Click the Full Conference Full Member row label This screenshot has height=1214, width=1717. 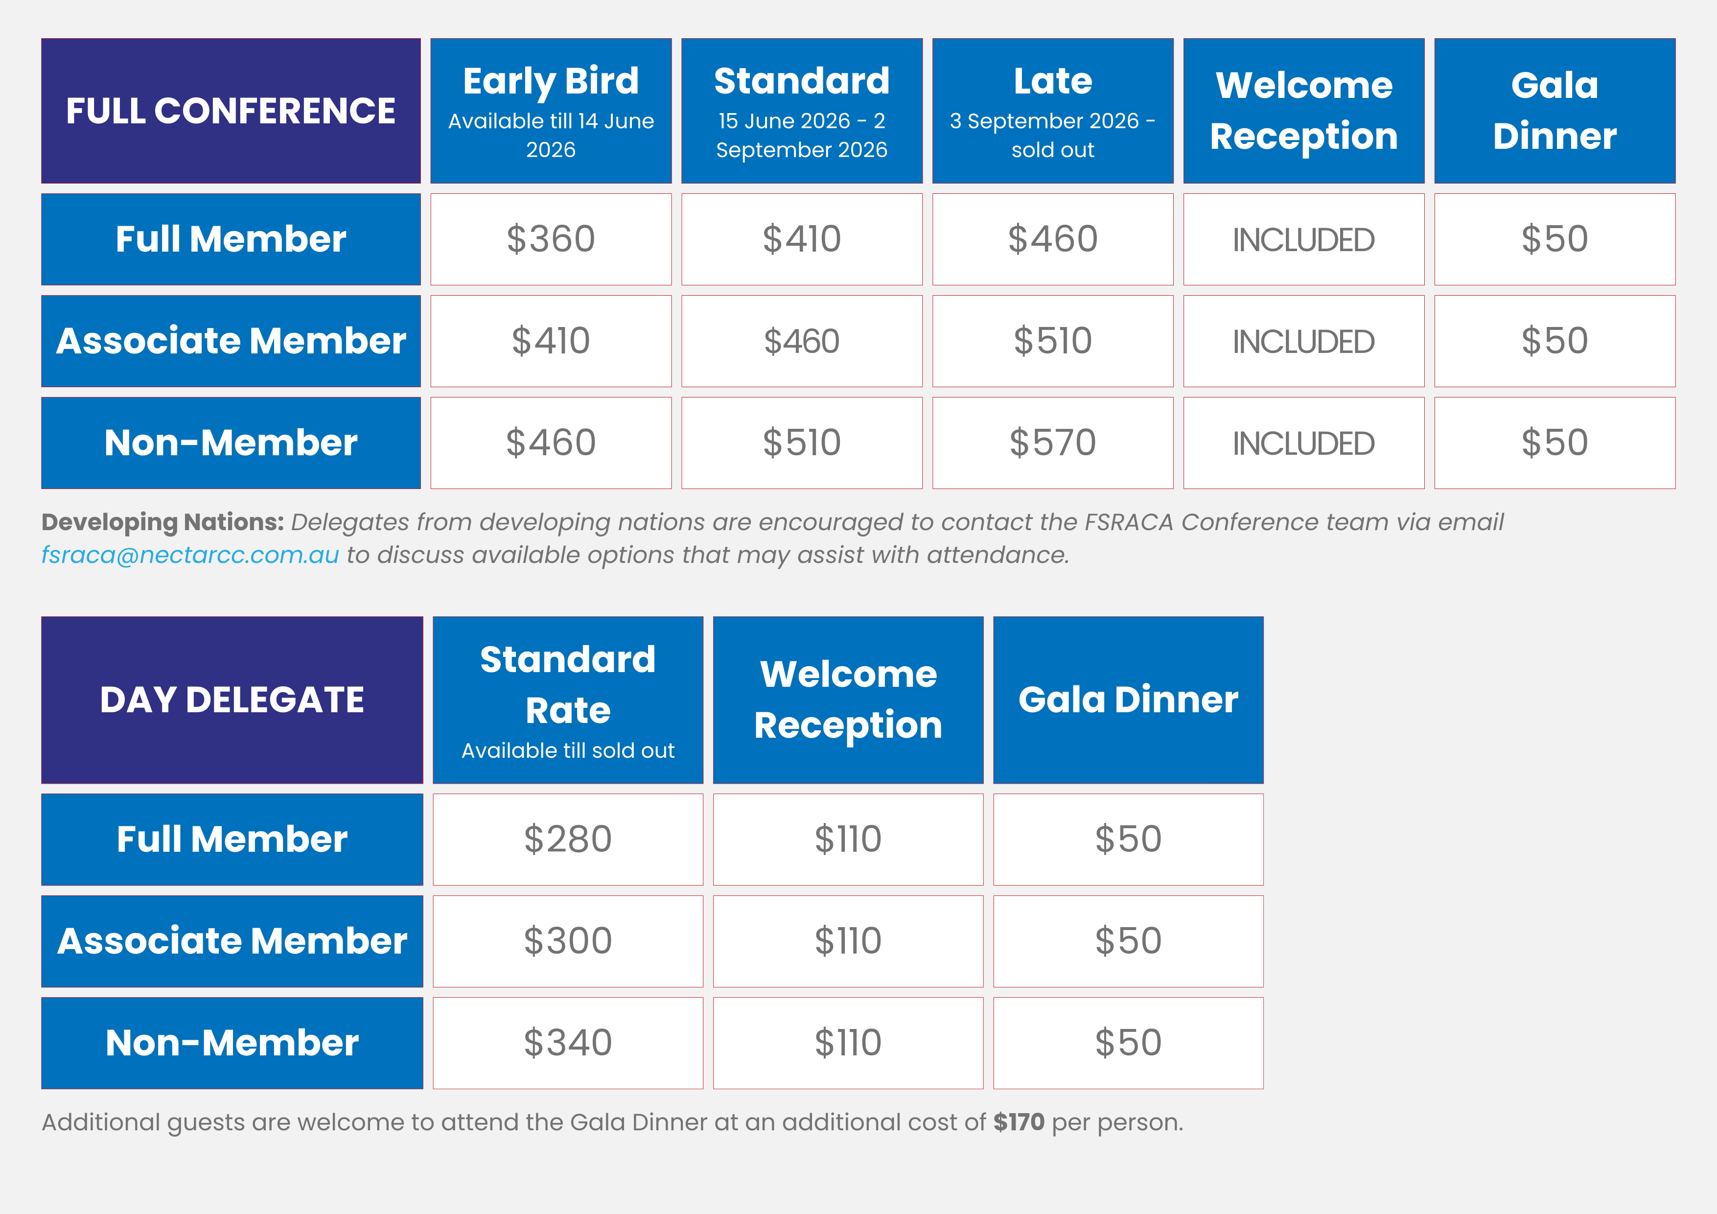pos(231,239)
